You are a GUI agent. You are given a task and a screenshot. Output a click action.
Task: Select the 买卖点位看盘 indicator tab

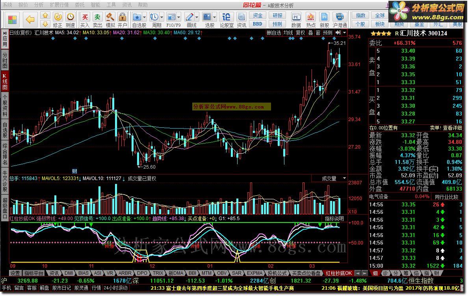(306, 273)
